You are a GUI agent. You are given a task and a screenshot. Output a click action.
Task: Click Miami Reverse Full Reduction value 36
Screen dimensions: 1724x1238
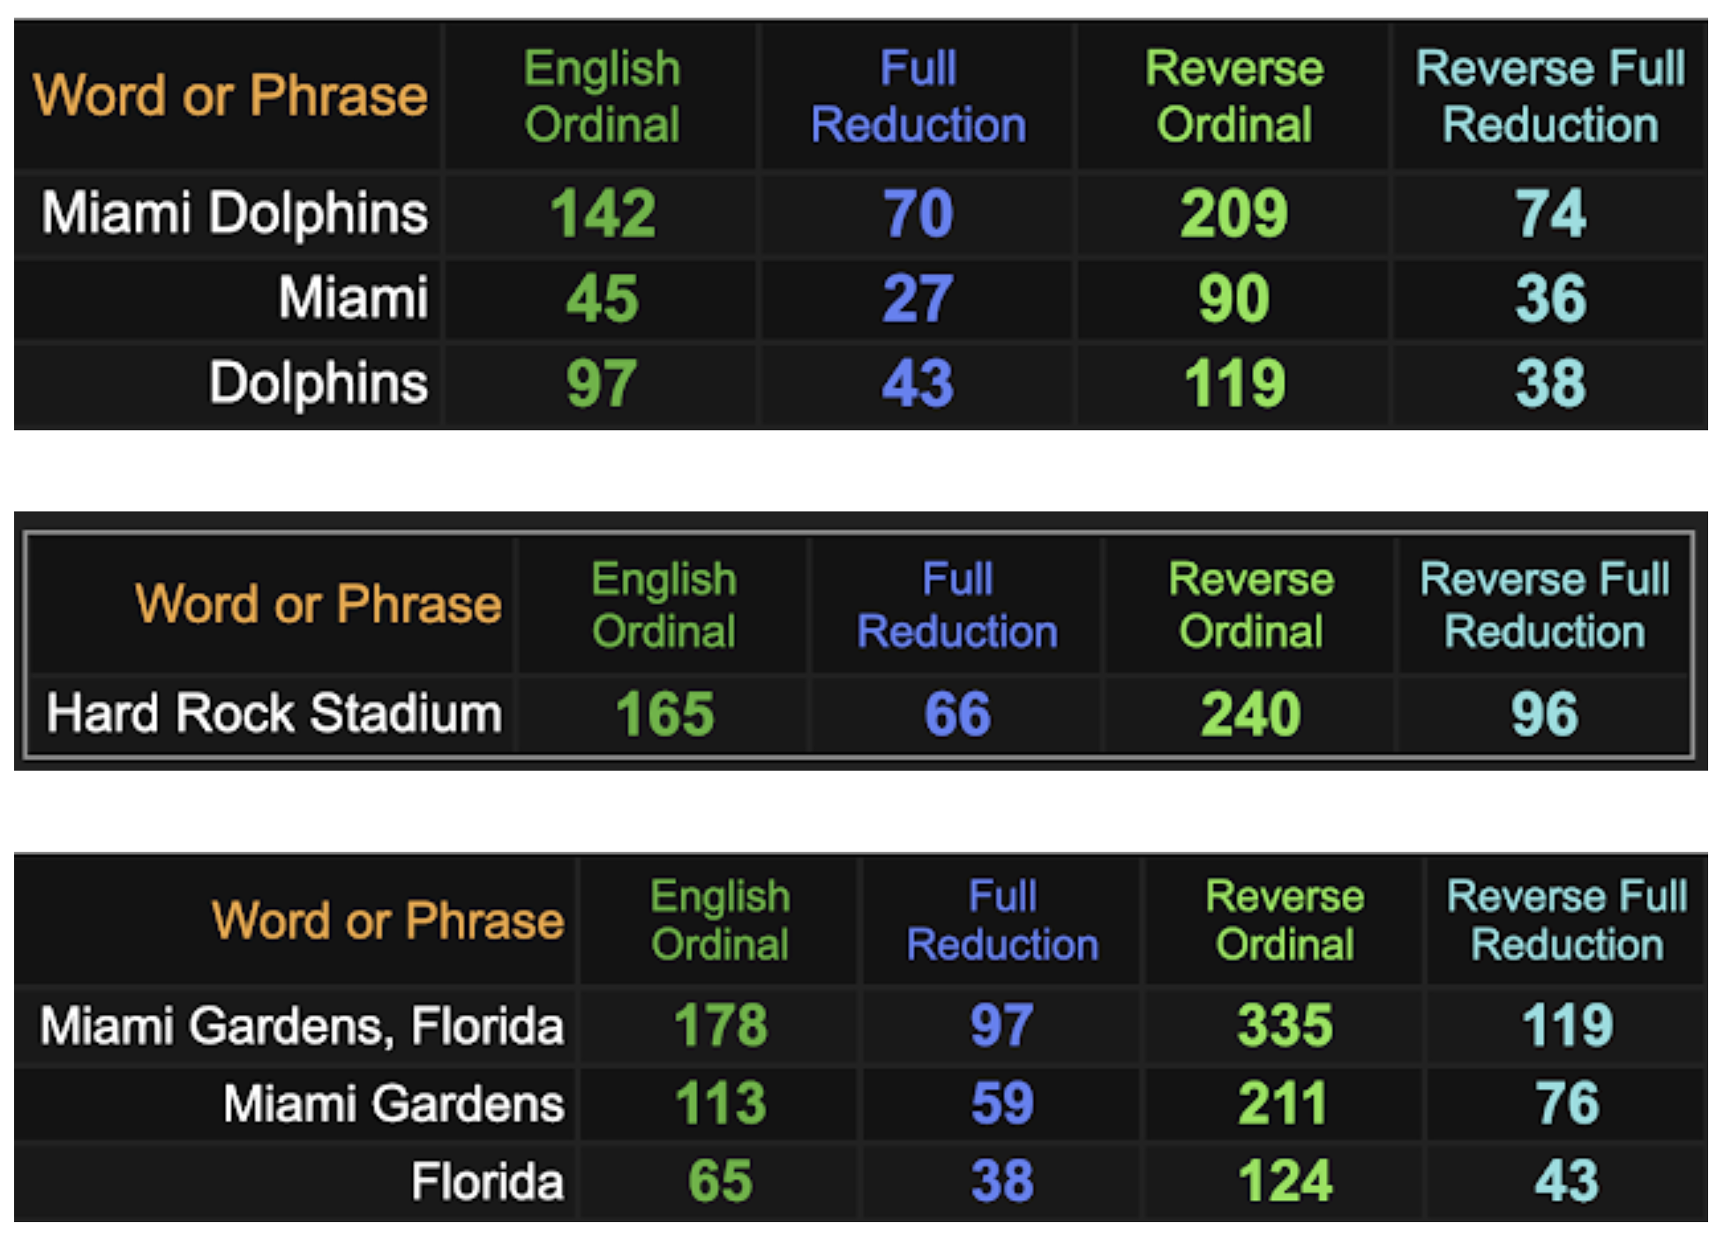[1550, 298]
